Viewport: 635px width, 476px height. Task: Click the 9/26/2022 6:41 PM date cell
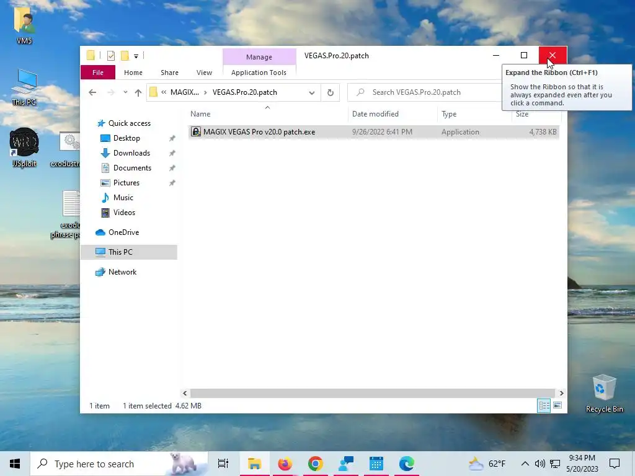pos(382,132)
